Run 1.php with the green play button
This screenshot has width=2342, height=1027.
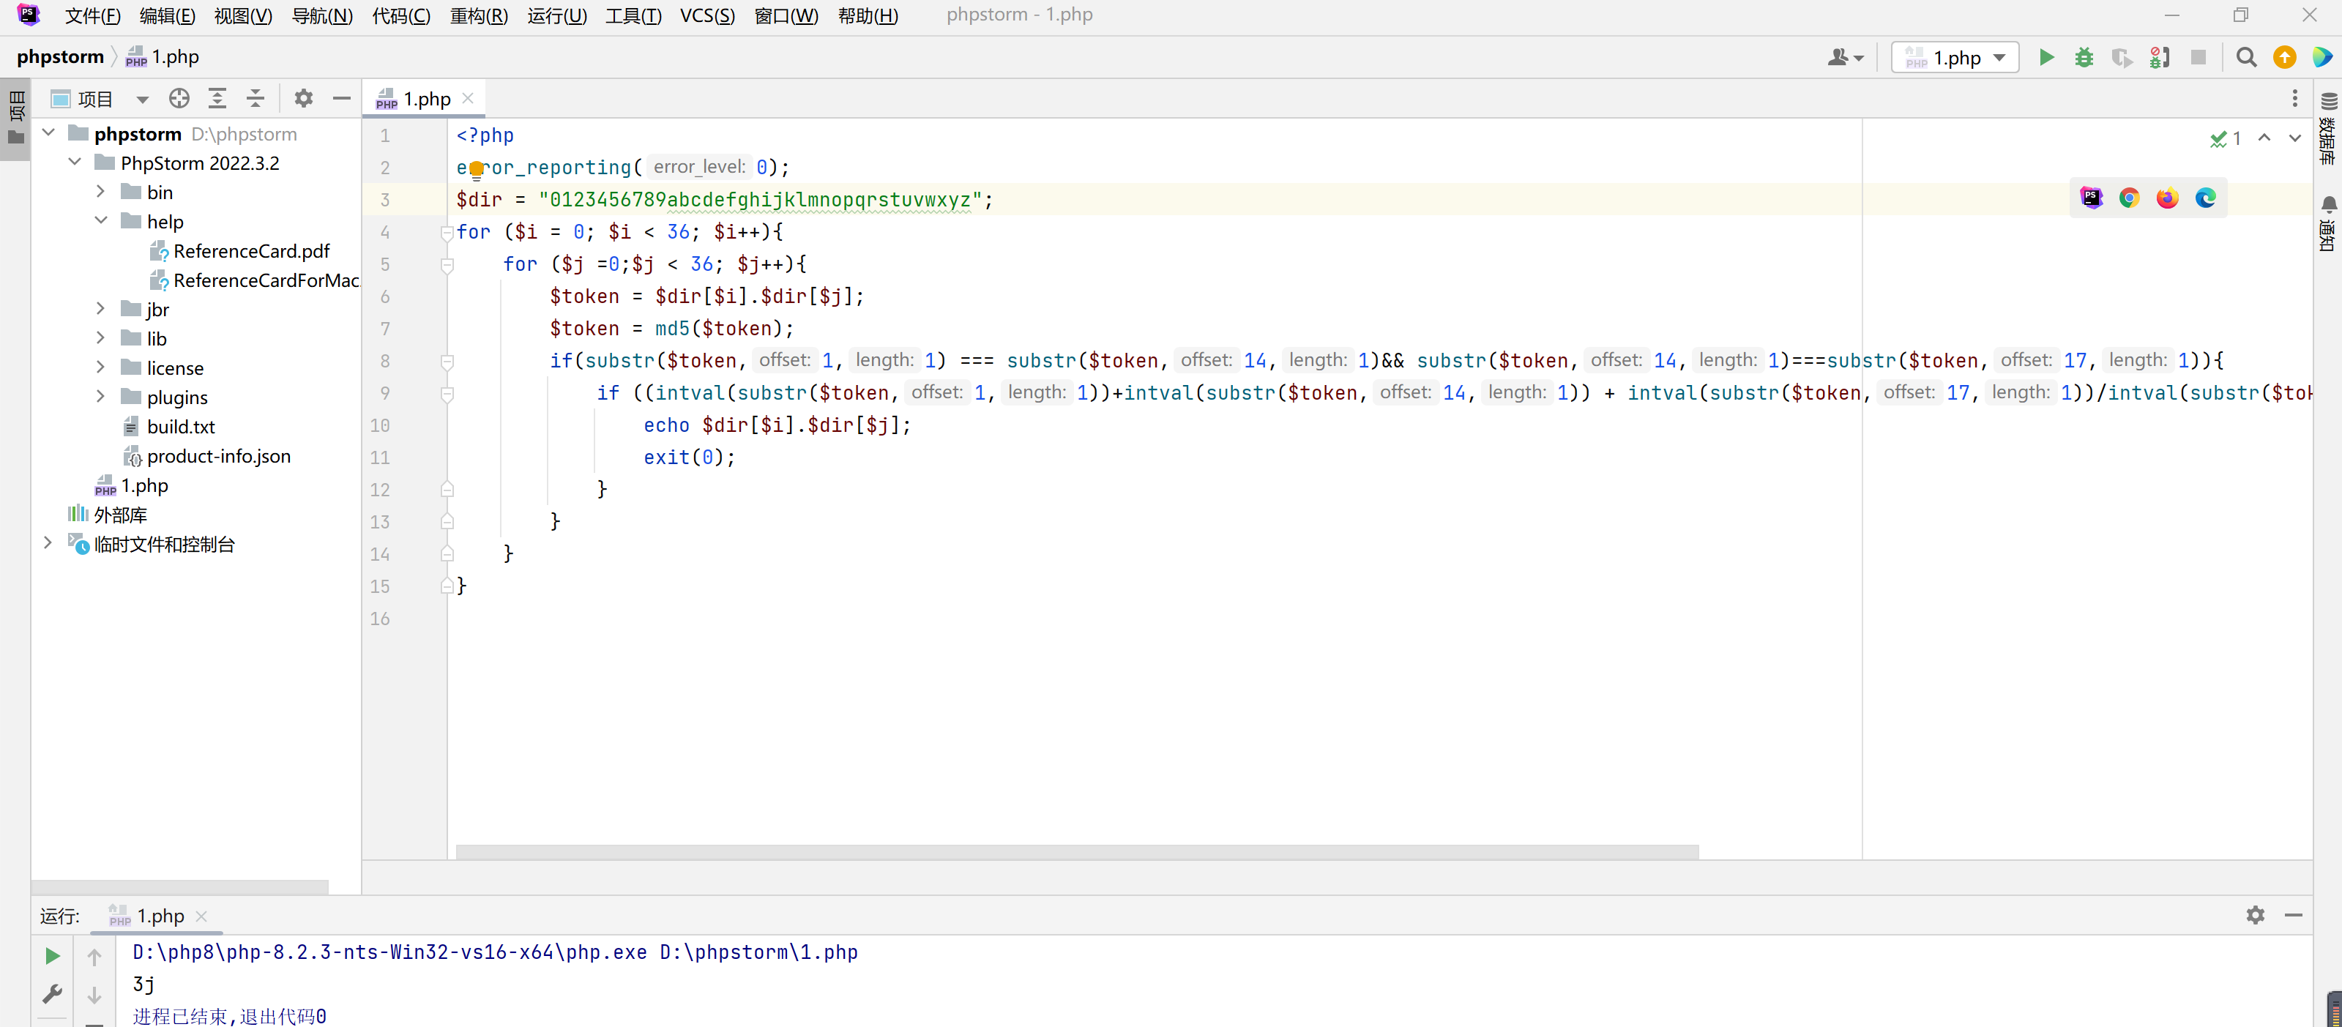point(2045,58)
